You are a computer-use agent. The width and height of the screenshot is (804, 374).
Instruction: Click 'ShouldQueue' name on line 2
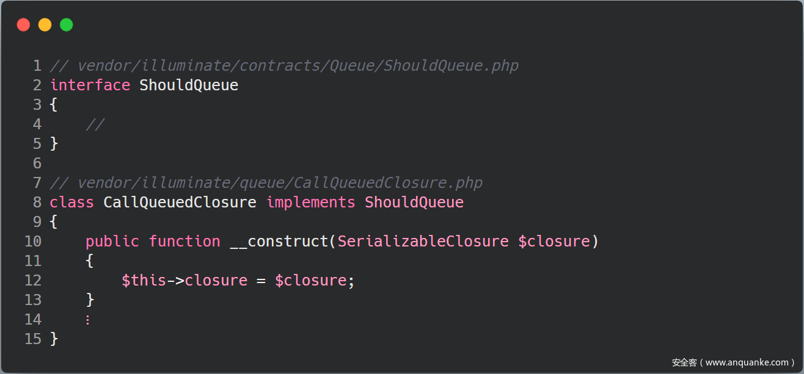point(189,85)
